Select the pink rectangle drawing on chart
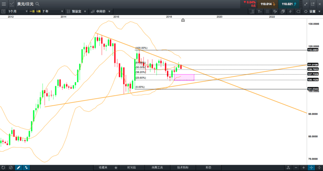Viewport: 323px width, 171px height. click(x=184, y=78)
